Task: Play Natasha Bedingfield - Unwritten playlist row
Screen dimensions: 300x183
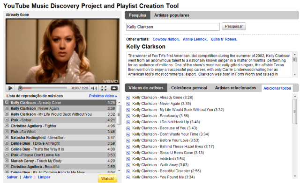Action: [x=60, y=137]
